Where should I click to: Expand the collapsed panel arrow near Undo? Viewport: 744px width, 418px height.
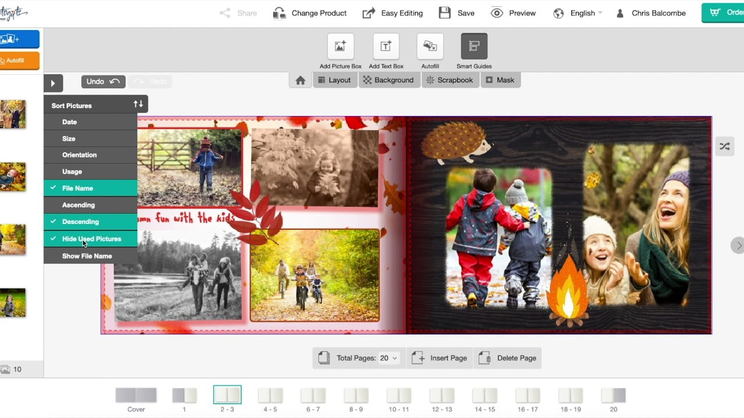tap(53, 83)
